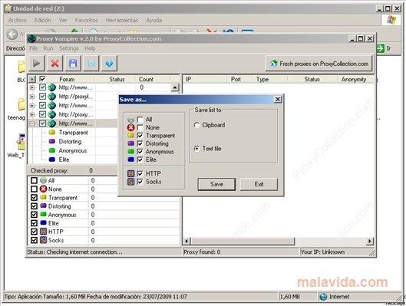Click the Socks icon in Checked proxy list

[x=43, y=240]
